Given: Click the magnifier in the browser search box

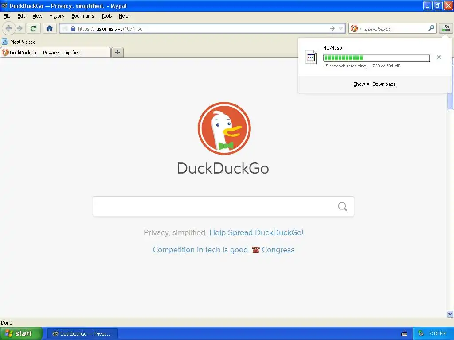Looking at the screenshot, I should (x=431, y=28).
